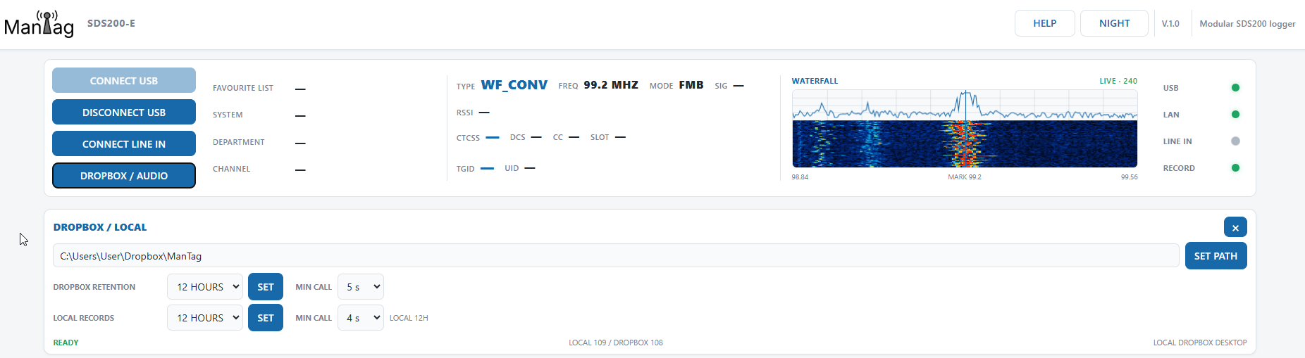Open the Dropbox retention 12 HOURS dropdown

[205, 287]
